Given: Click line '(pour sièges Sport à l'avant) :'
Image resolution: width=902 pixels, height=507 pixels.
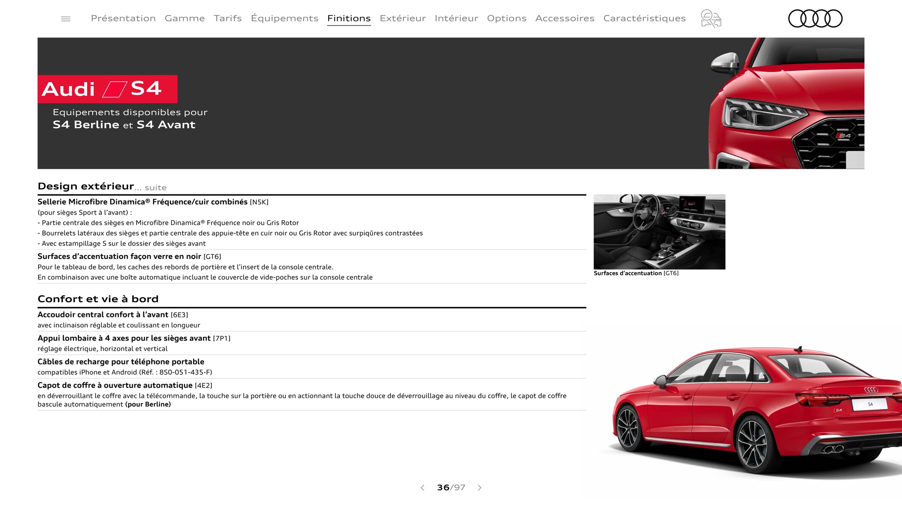Looking at the screenshot, I should (x=85, y=213).
